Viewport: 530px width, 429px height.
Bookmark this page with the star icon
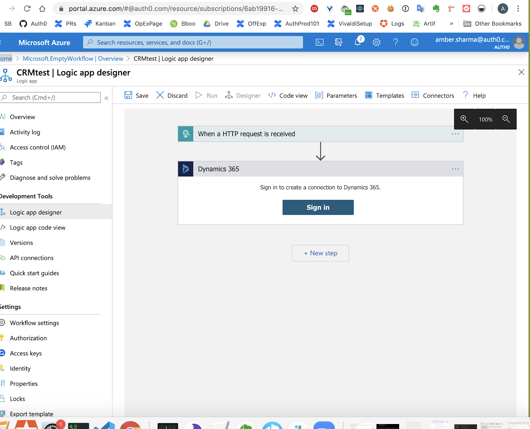(x=295, y=9)
